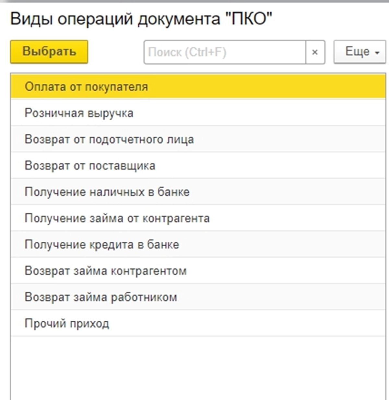Click the small arrow on the Еще button

pyautogui.click(x=377, y=53)
